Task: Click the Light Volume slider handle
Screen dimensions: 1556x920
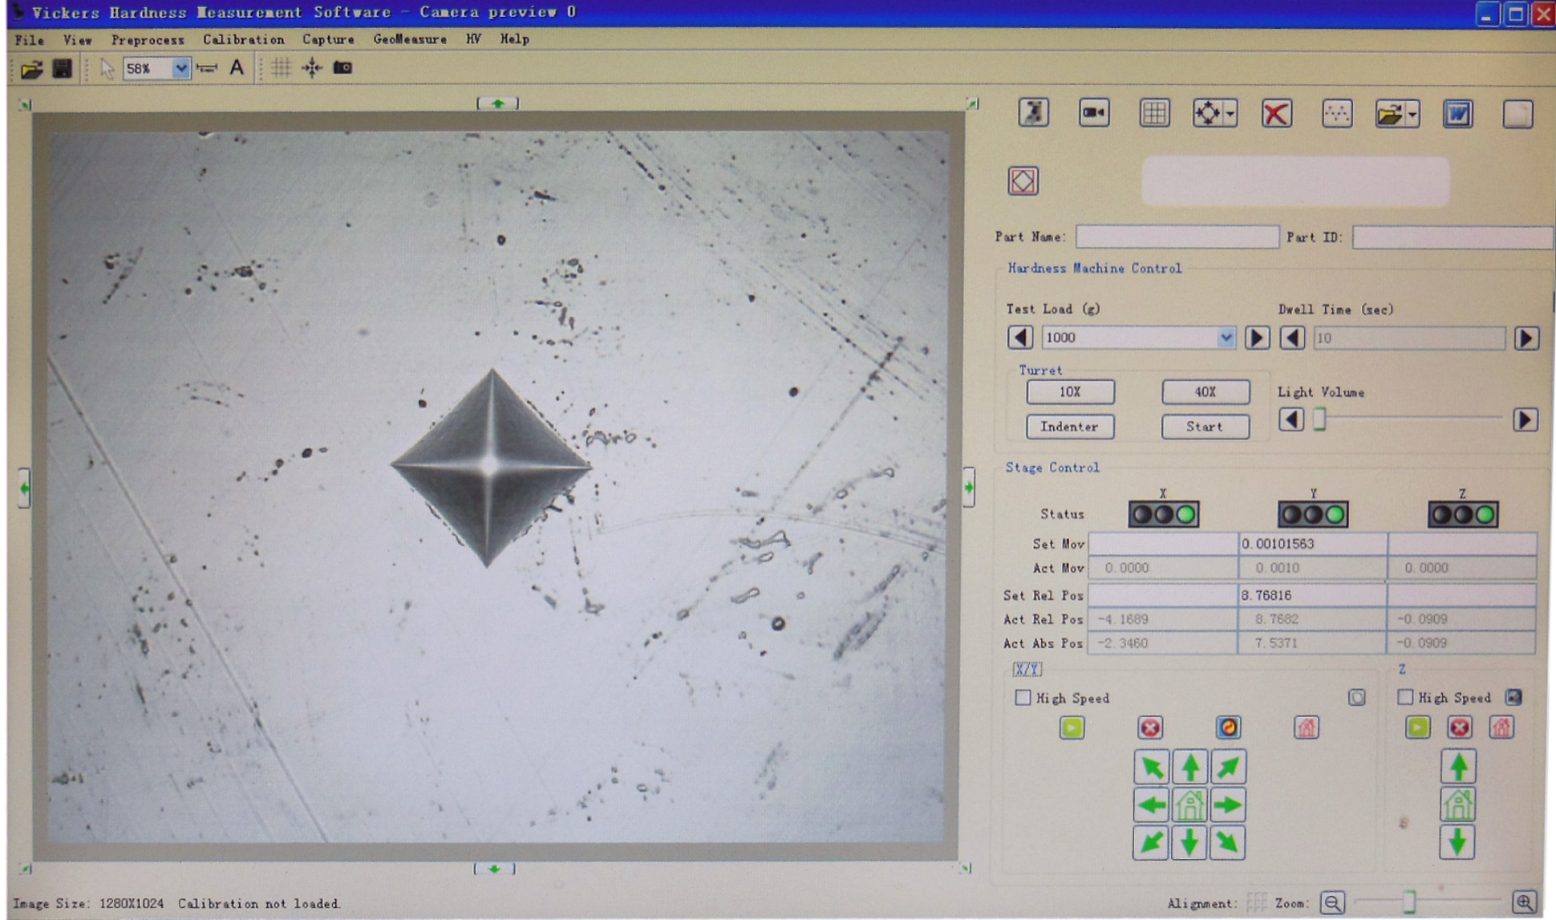Action: [1320, 419]
